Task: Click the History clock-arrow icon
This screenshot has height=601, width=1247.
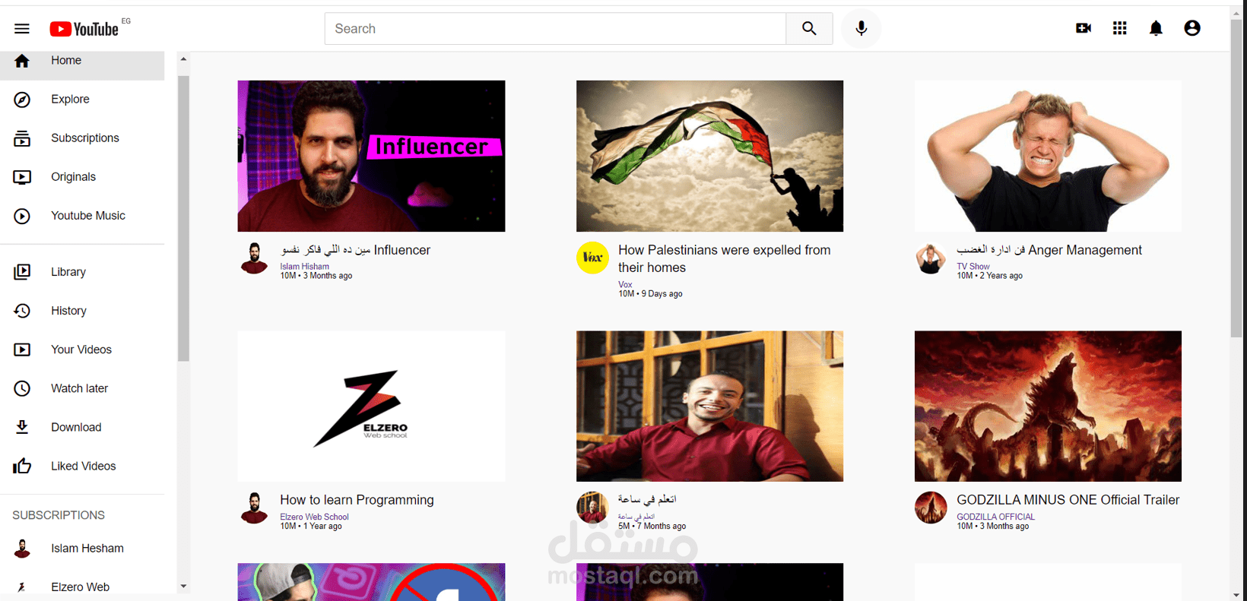Action: [x=22, y=311]
